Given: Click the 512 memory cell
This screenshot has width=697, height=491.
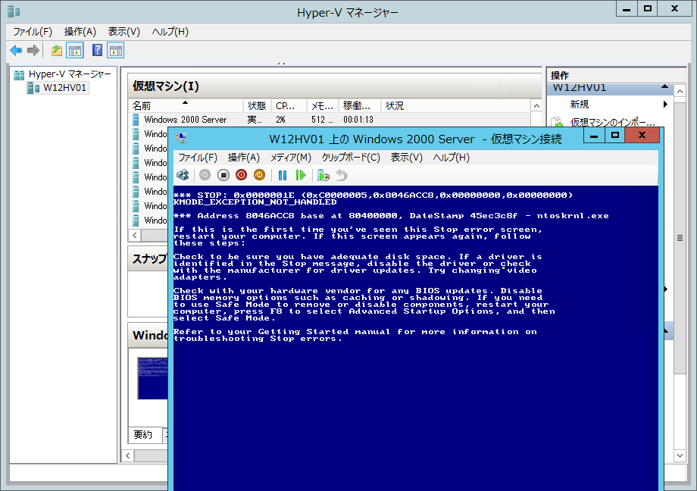Looking at the screenshot, I should [322, 120].
